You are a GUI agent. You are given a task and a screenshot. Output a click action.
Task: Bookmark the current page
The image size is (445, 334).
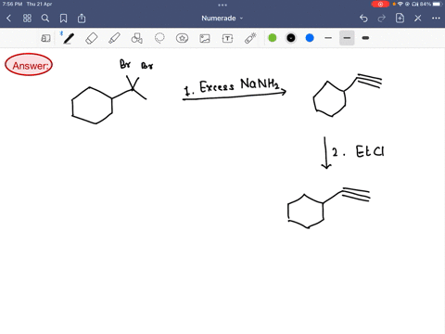pyautogui.click(x=63, y=19)
